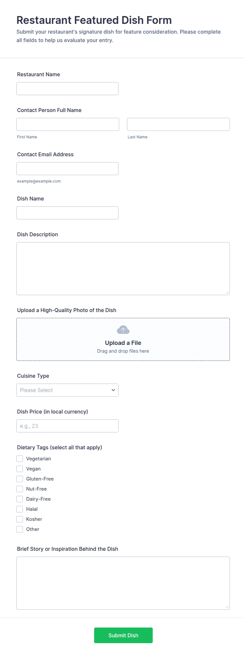244x656 pixels.
Task: Check the Kosher dietary tag
Action: point(20,519)
